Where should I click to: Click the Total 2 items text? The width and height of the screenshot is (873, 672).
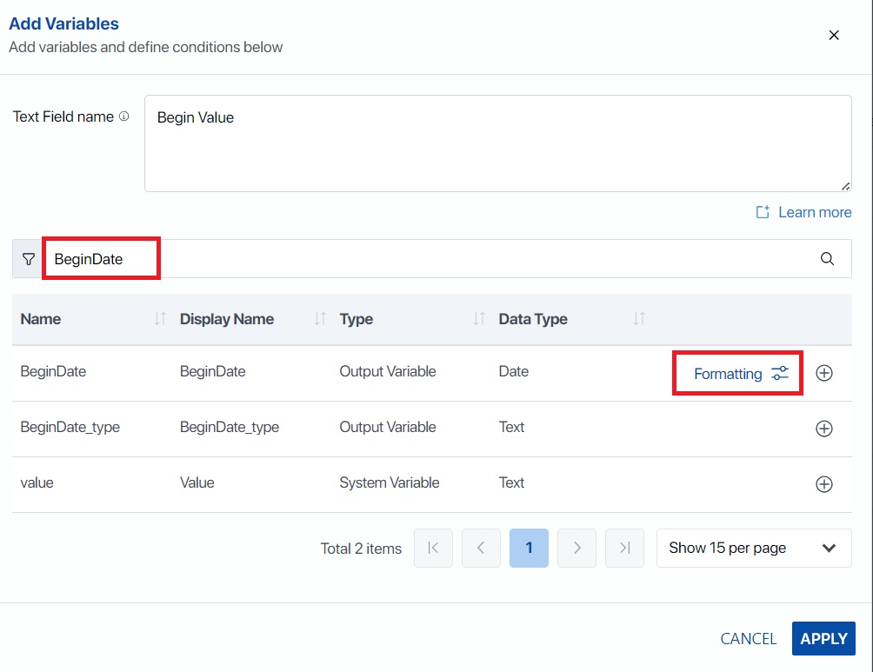361,549
